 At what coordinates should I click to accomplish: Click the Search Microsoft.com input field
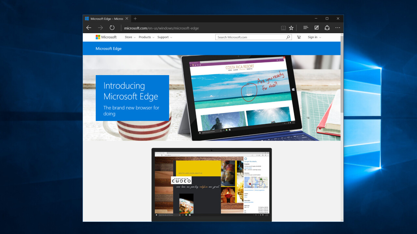[x=250, y=37]
